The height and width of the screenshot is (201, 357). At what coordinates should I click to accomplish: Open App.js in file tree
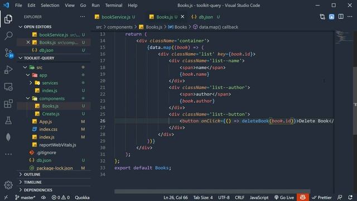point(46,122)
